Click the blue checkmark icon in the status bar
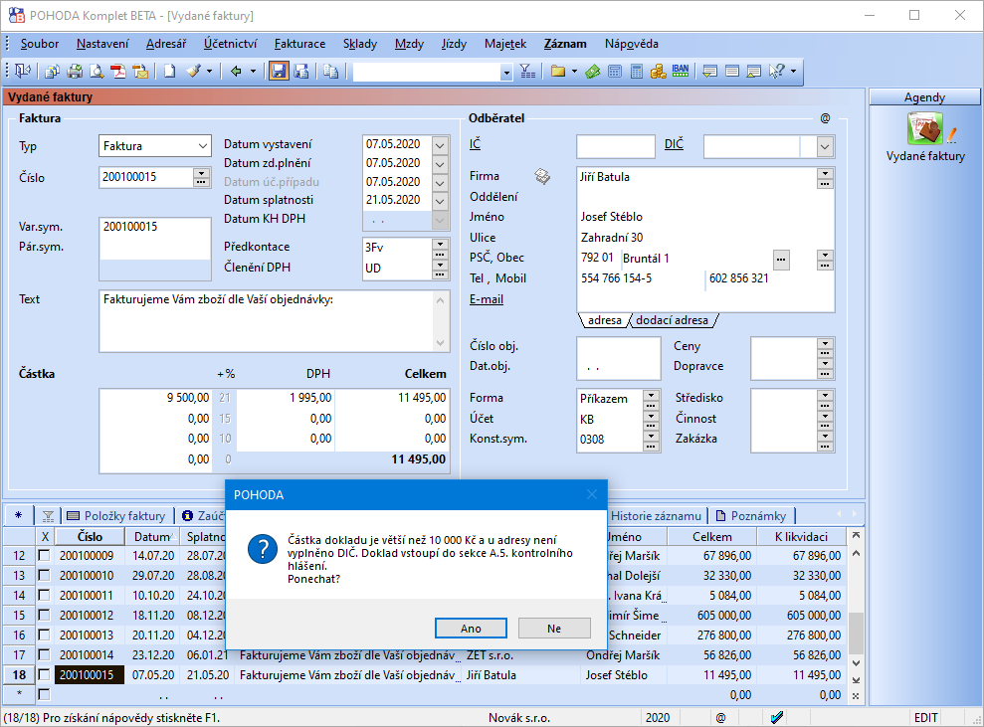This screenshot has height=727, width=984. coord(777,718)
